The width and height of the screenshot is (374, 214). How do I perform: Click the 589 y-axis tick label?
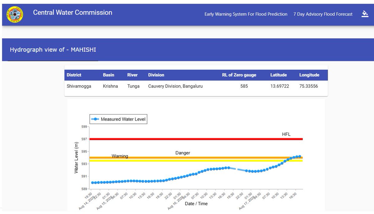84,189
